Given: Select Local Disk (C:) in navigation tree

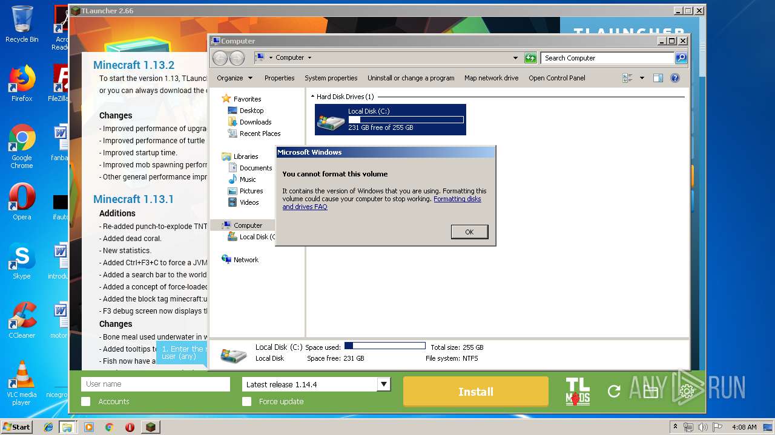Looking at the screenshot, I should (x=251, y=237).
